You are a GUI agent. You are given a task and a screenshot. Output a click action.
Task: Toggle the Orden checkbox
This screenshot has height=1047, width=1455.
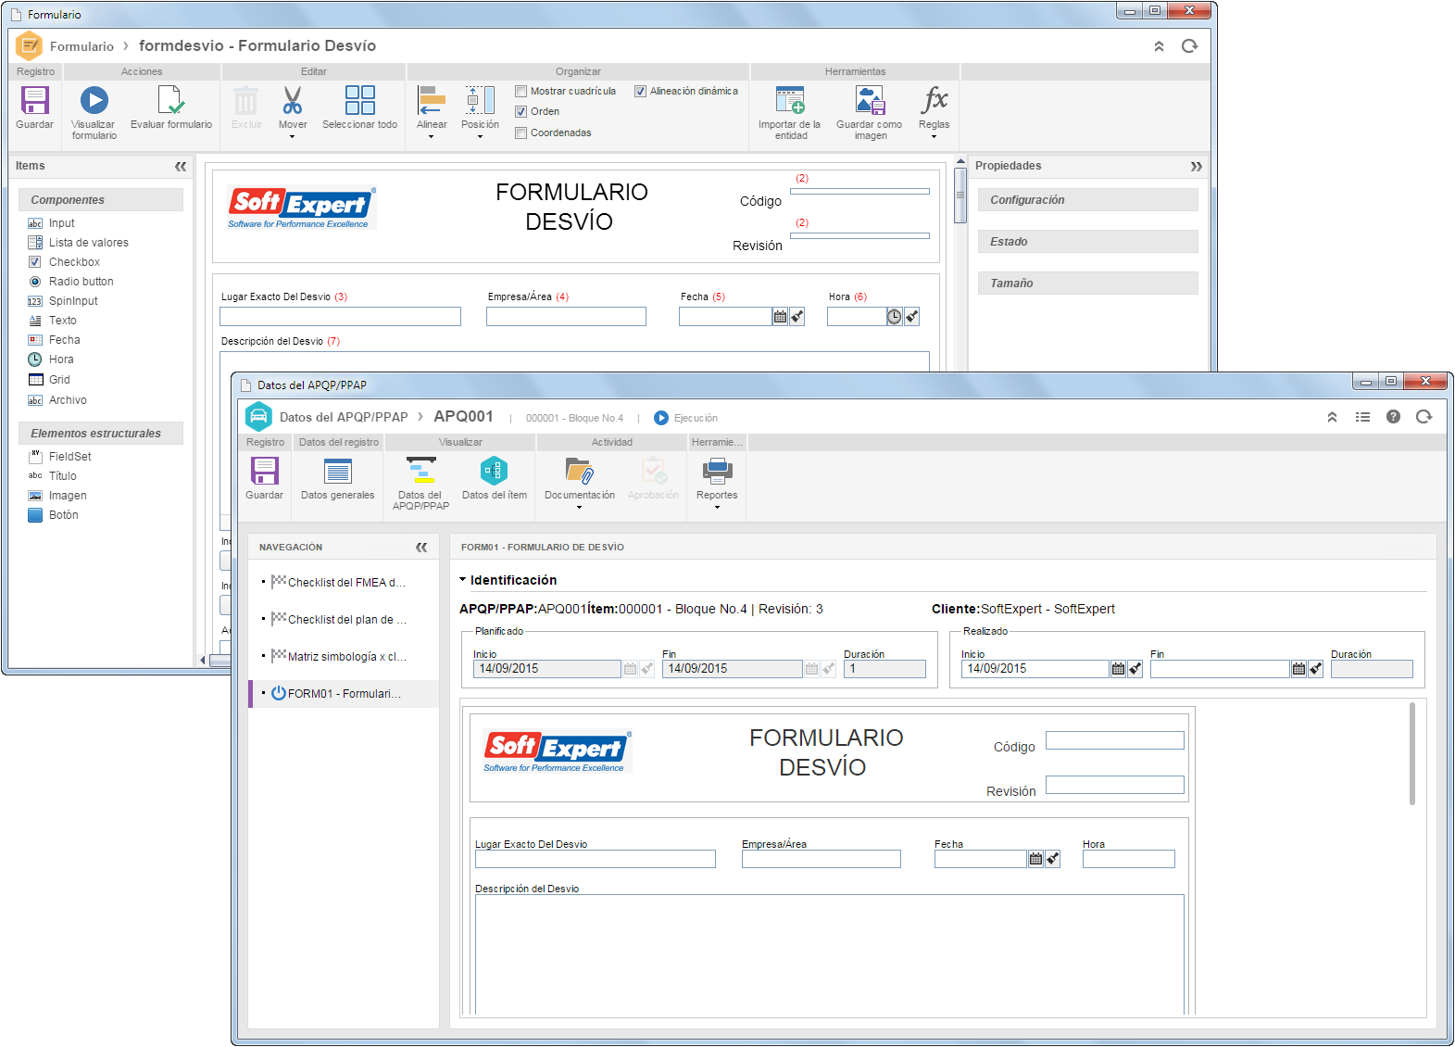521,111
